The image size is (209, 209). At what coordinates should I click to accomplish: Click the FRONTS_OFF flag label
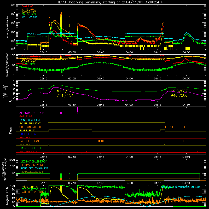pos(27,148)
